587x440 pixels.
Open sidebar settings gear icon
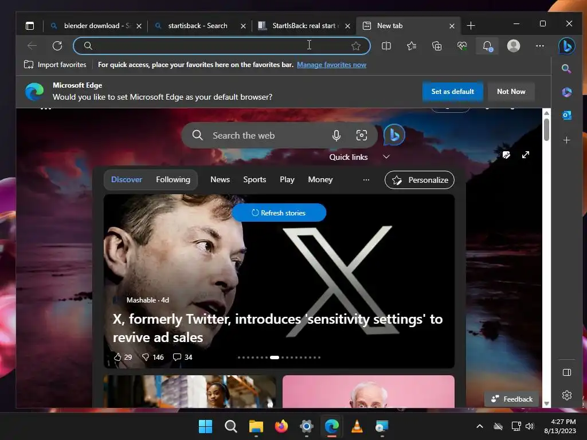[x=566, y=395]
